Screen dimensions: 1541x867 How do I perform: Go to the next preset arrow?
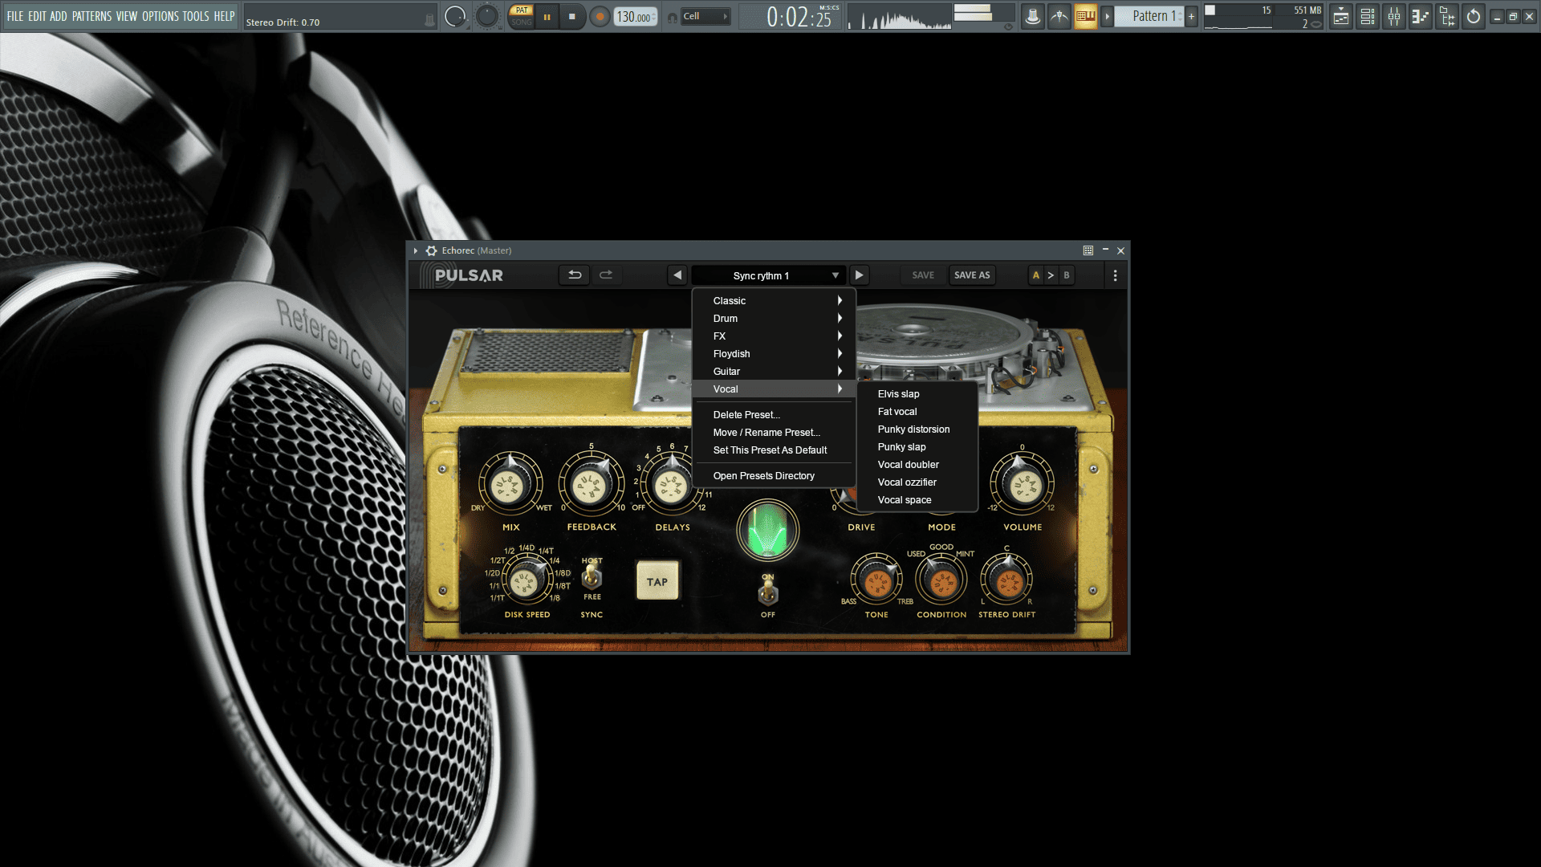859,275
